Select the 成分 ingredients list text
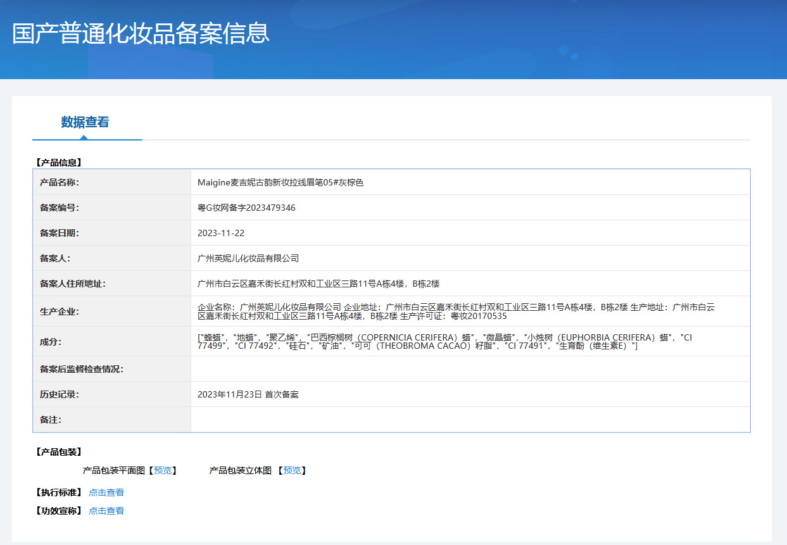 [x=445, y=342]
